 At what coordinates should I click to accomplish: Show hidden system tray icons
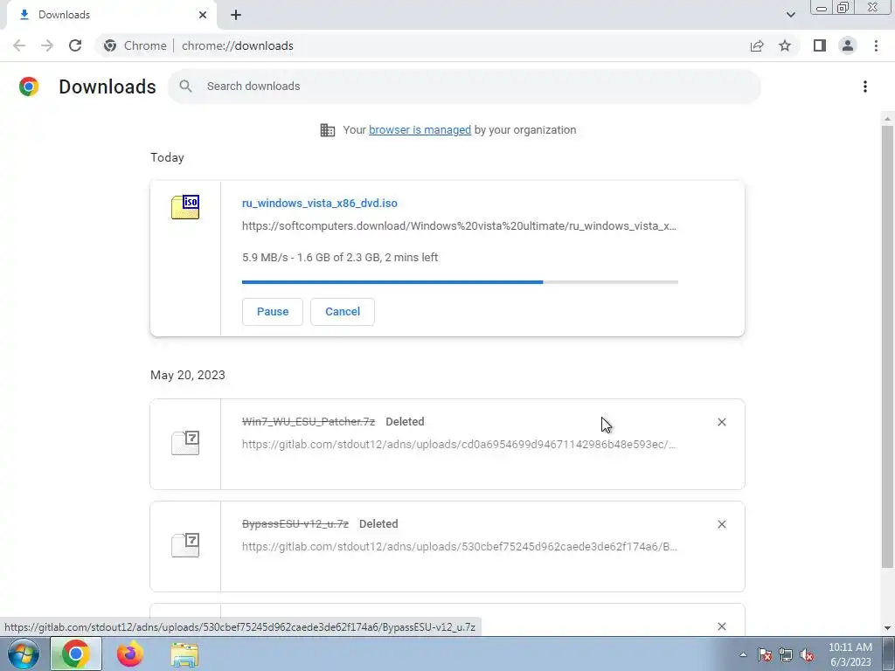click(743, 654)
